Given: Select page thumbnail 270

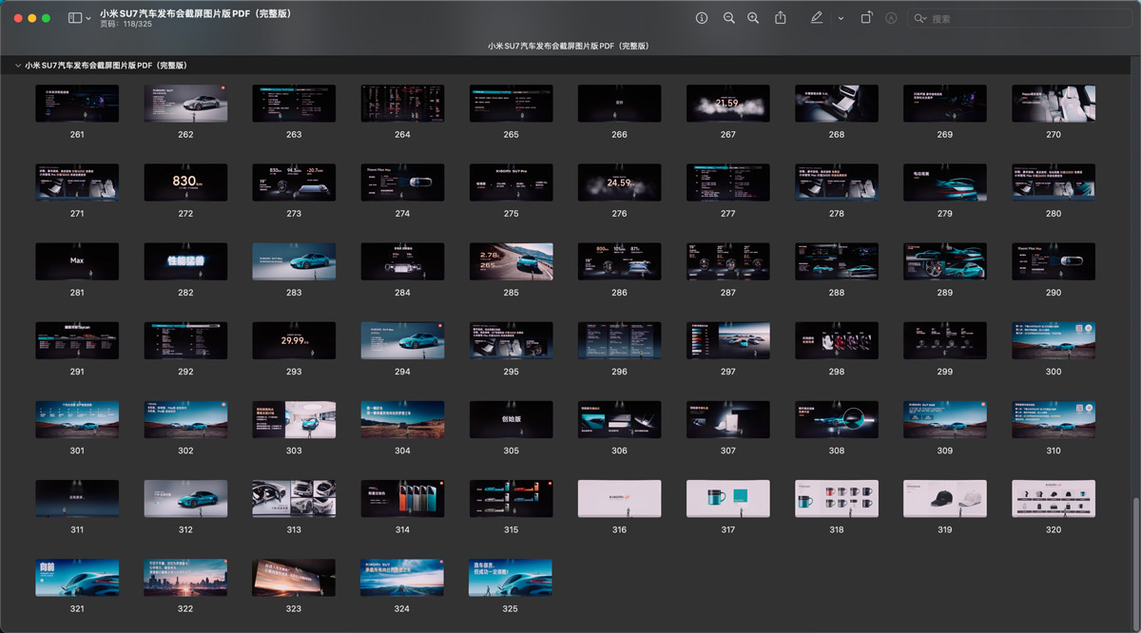Looking at the screenshot, I should (1054, 104).
